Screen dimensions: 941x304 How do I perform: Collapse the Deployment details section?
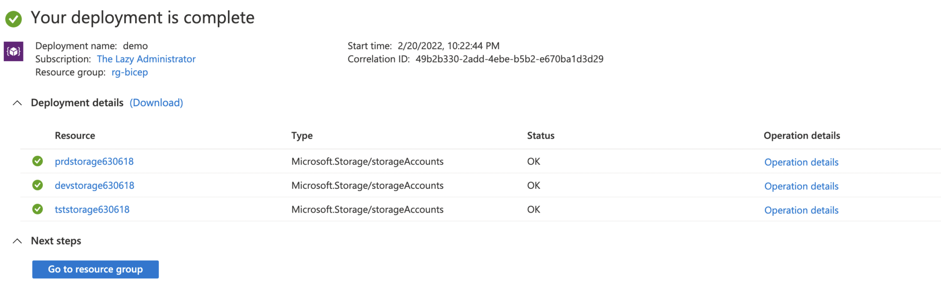pyautogui.click(x=17, y=103)
